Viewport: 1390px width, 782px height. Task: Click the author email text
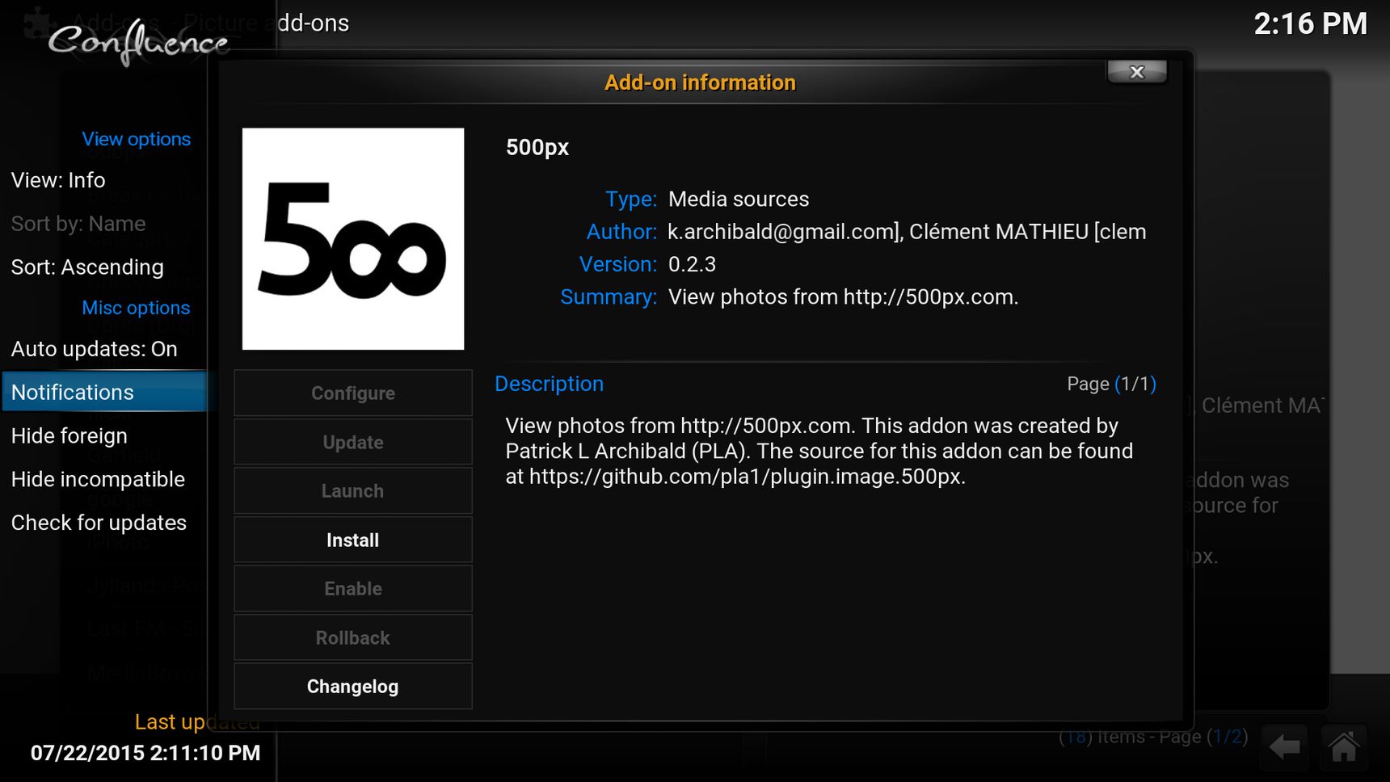pos(907,232)
